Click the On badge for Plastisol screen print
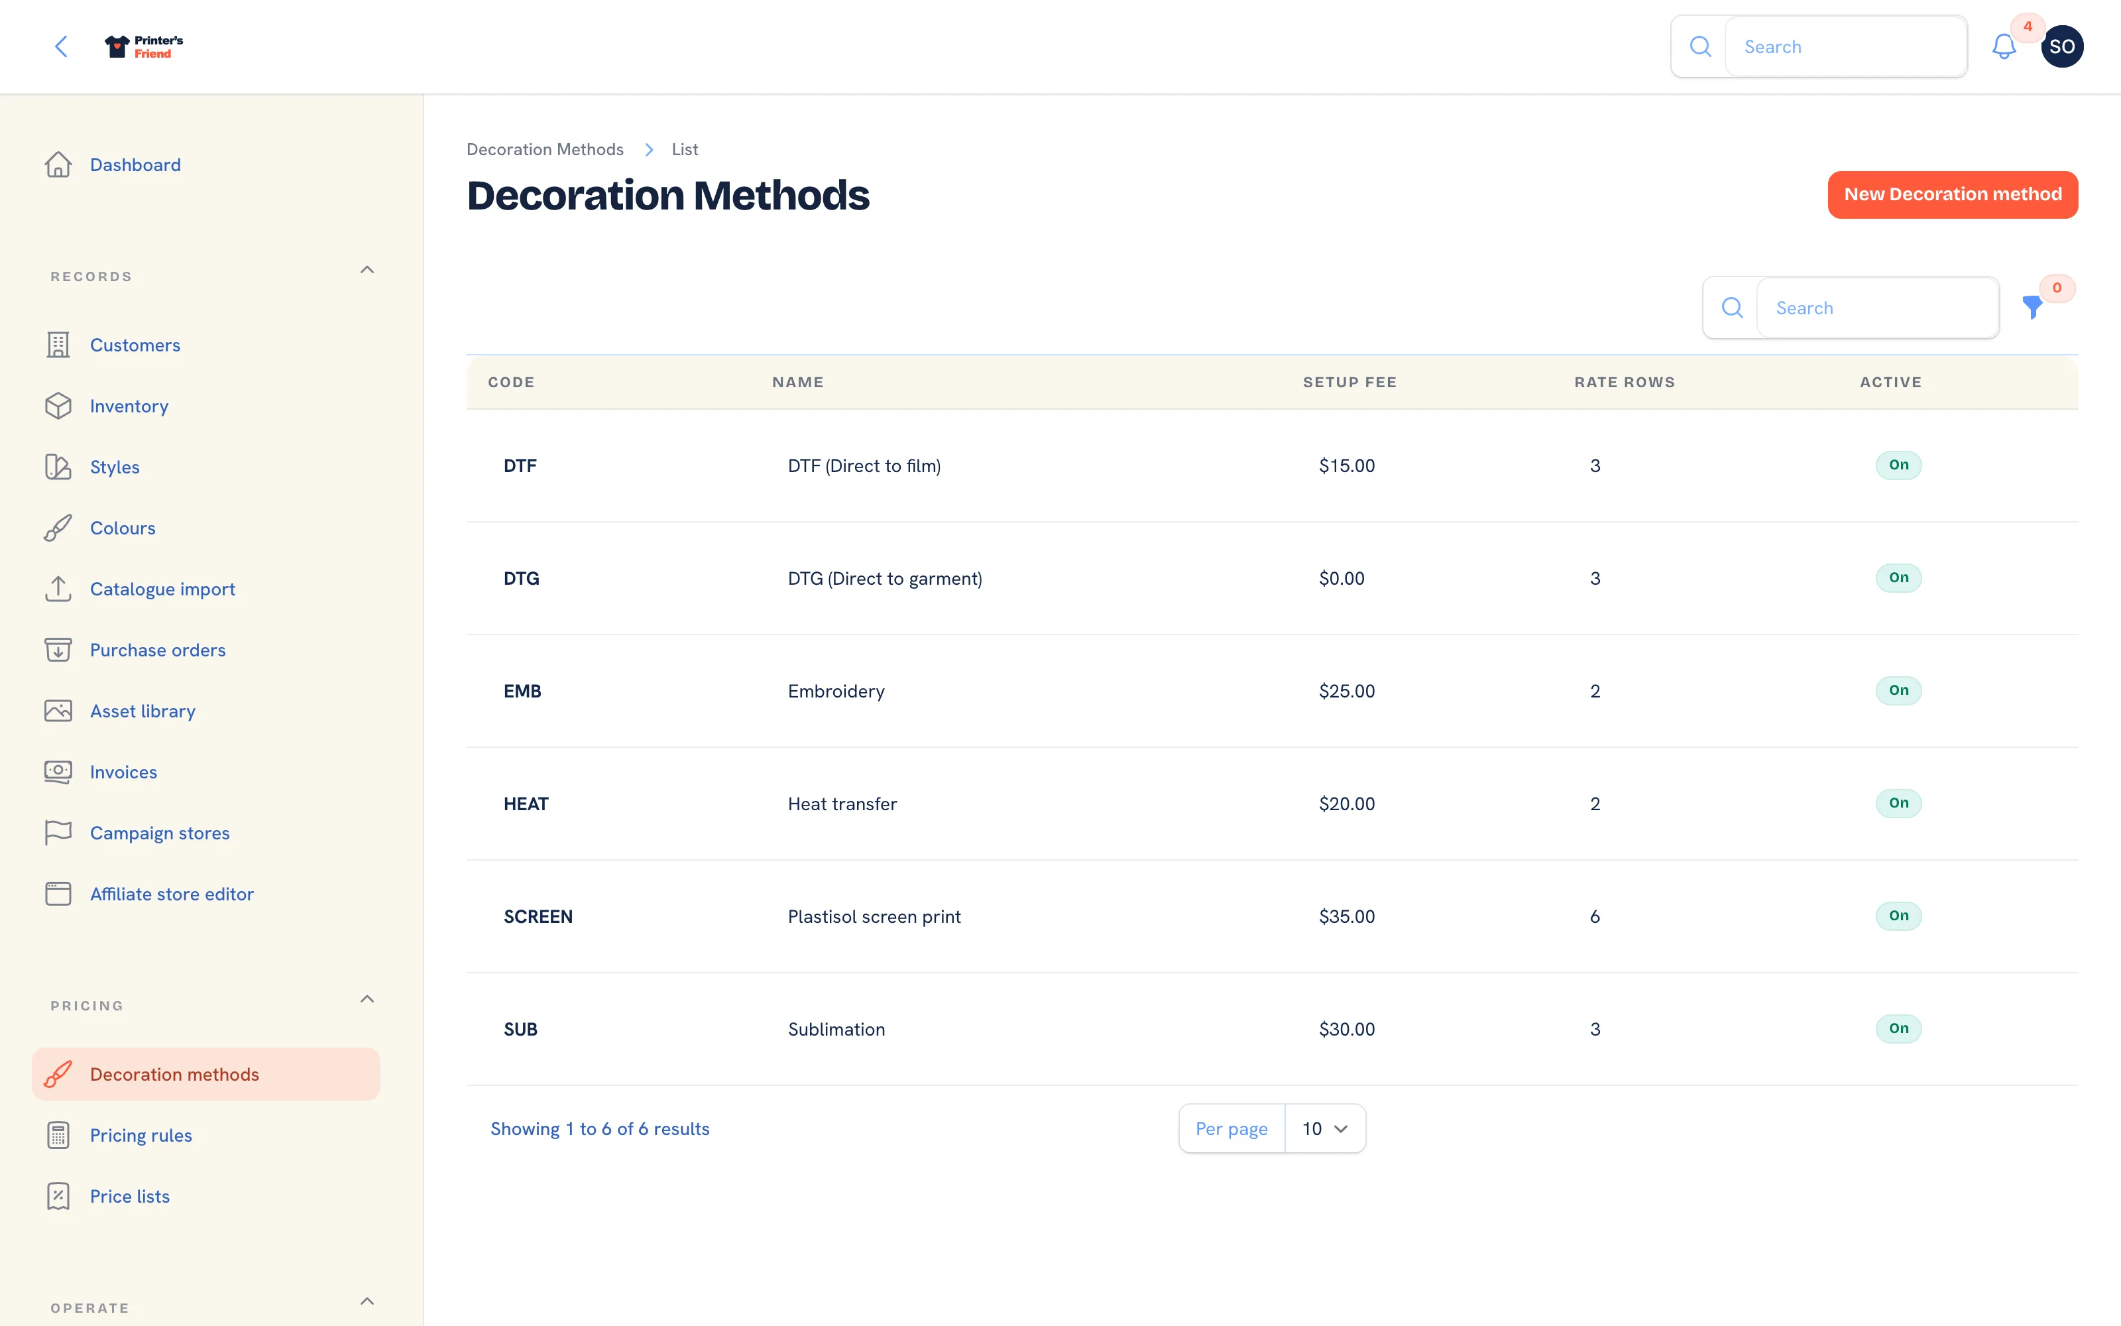The height and width of the screenshot is (1326, 2121). pos(1898,916)
